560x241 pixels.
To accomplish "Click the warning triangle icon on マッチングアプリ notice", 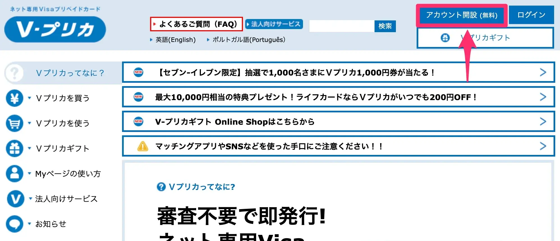I will coord(143,146).
